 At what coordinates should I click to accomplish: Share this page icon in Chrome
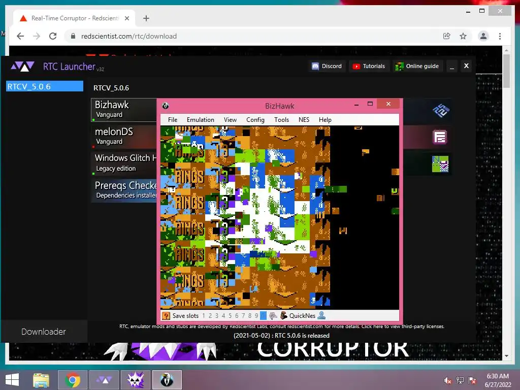[447, 36]
